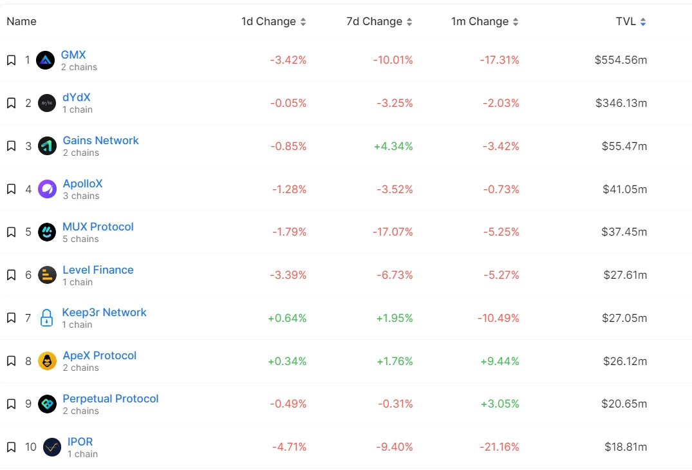This screenshot has height=470, width=692.
Task: Sort by 1d Change column arrows
Action: tap(303, 22)
